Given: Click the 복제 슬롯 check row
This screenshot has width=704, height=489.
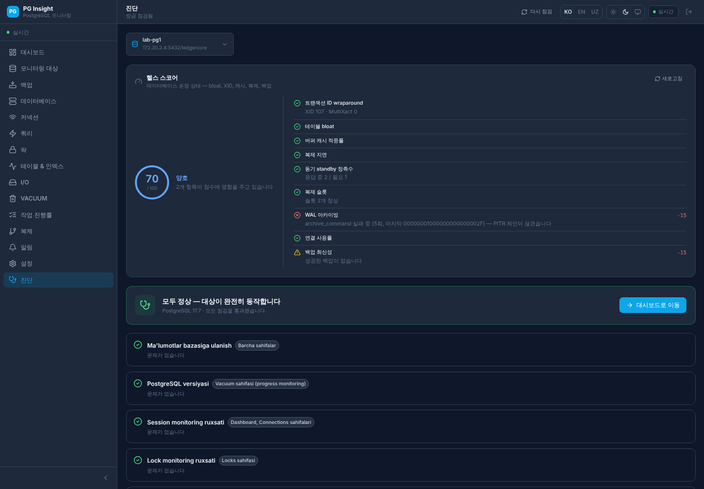Looking at the screenshot, I should [490, 197].
